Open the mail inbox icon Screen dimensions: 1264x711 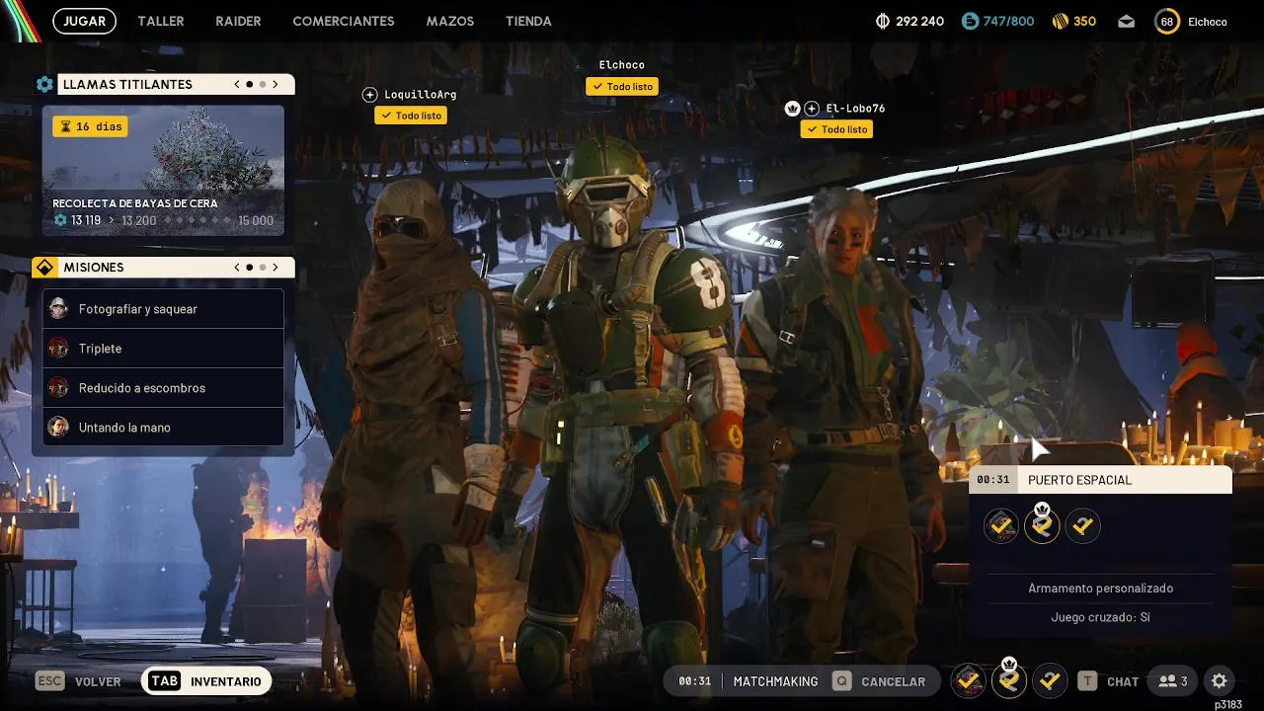click(1126, 21)
